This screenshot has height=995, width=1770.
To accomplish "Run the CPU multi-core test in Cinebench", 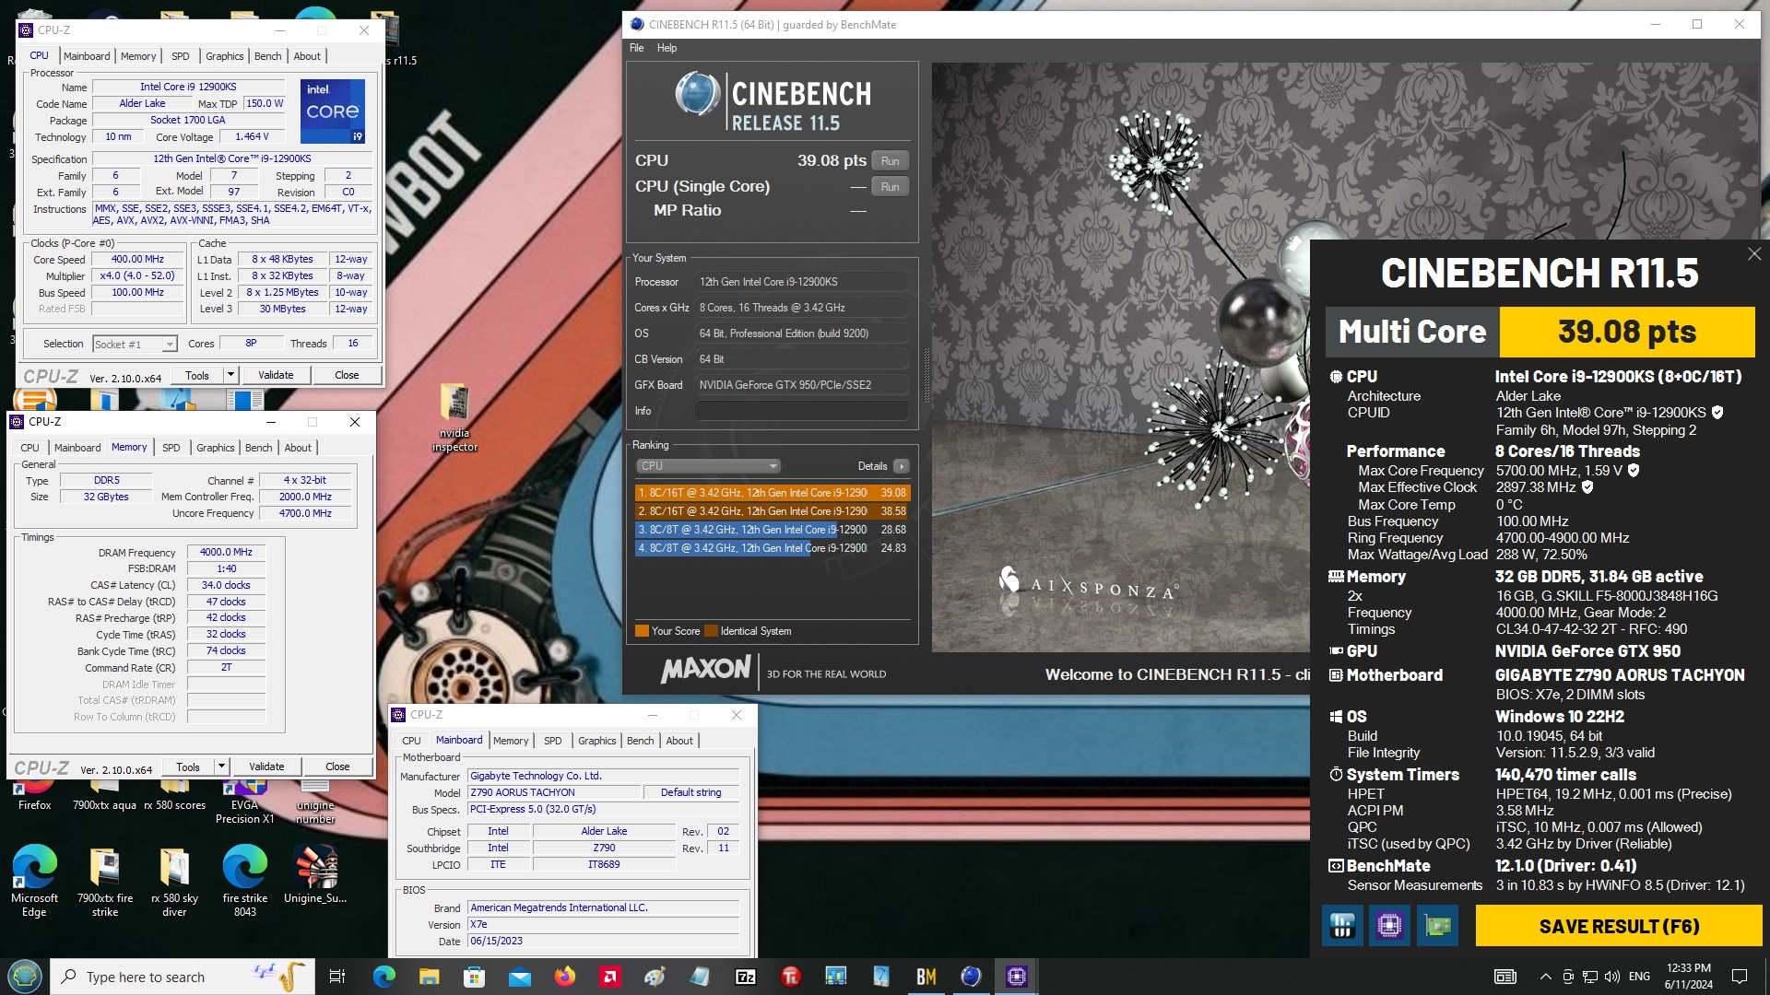I will pyautogui.click(x=890, y=160).
